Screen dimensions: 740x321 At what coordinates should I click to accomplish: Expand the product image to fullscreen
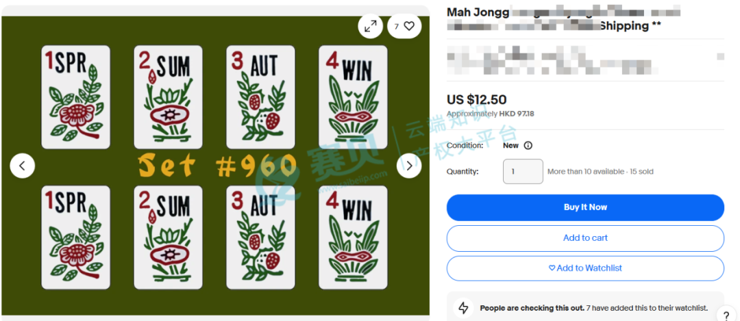[371, 27]
